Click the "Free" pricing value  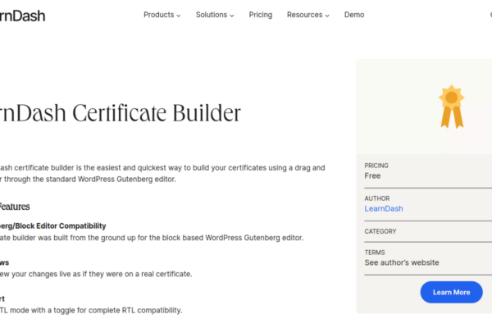tap(372, 175)
